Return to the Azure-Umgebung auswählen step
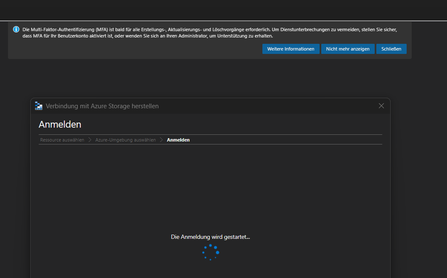The width and height of the screenshot is (447, 278). tap(125, 140)
